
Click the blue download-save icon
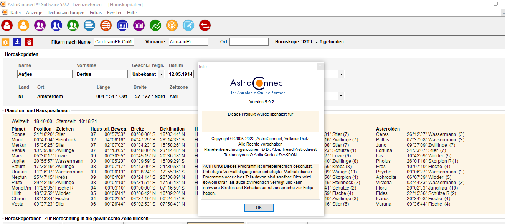point(17,42)
